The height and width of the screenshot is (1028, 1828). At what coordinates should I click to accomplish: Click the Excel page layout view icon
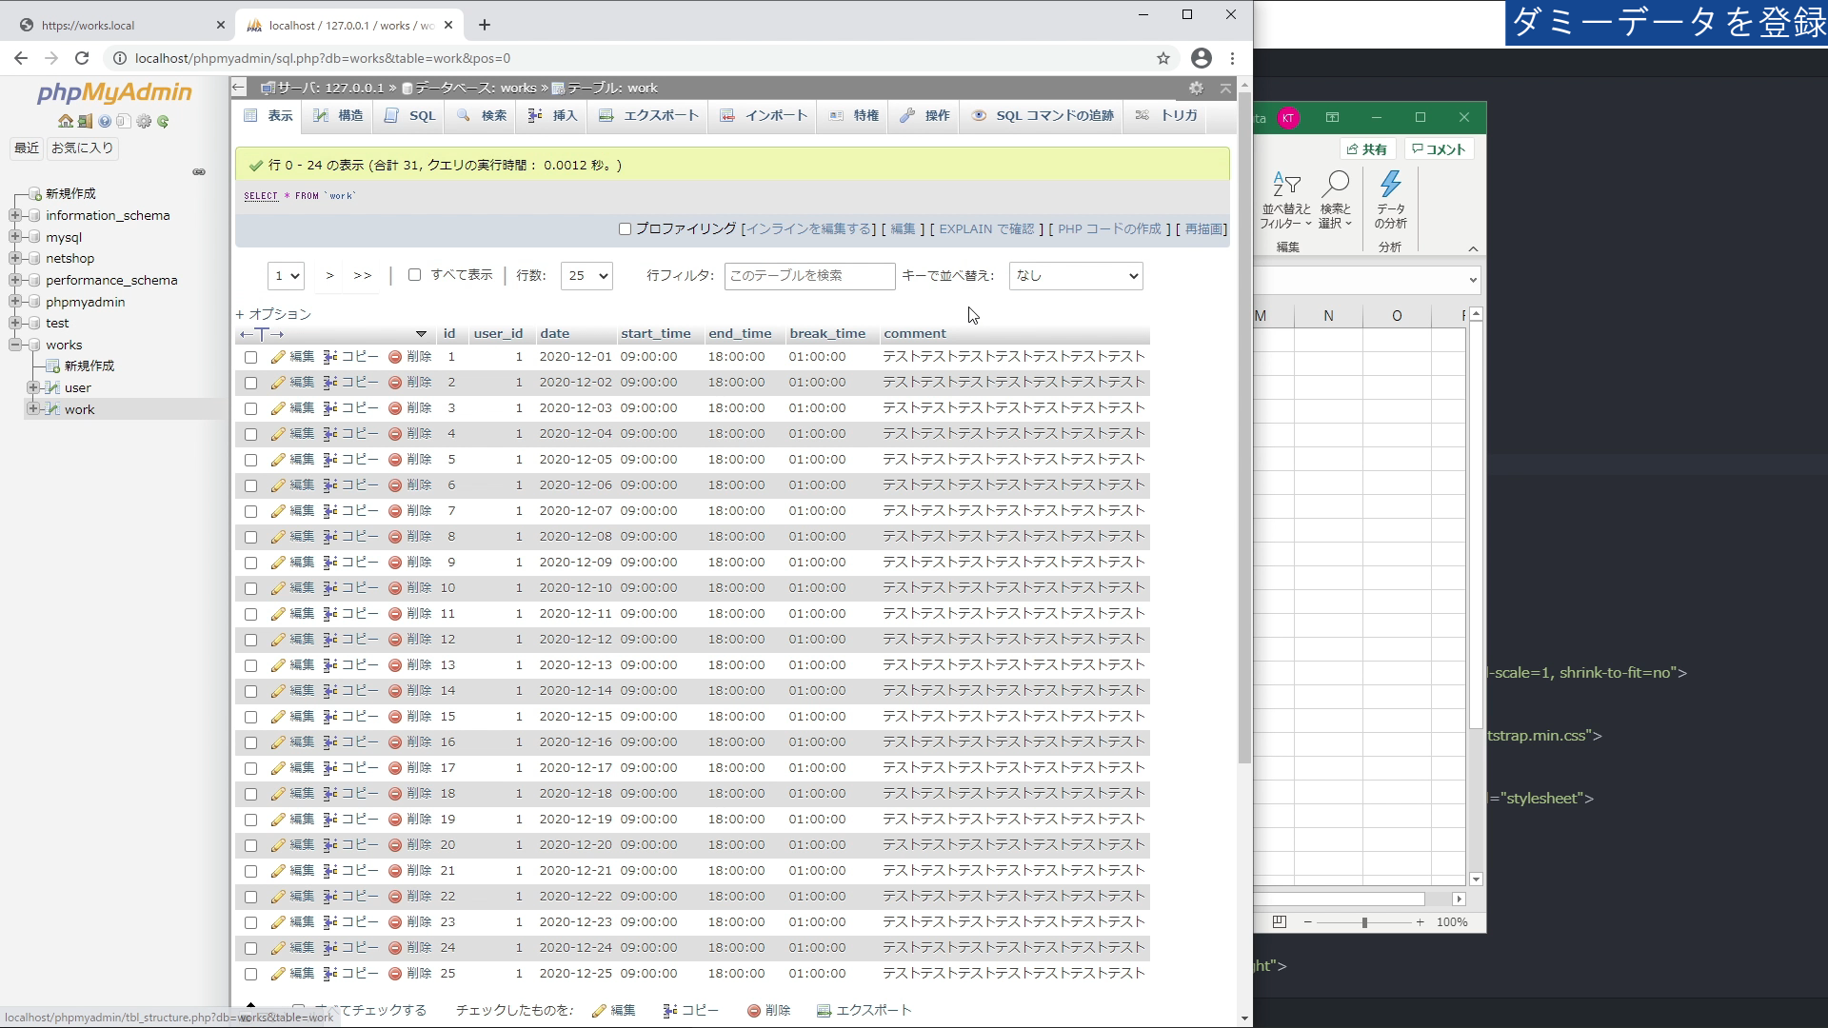[x=1279, y=921]
